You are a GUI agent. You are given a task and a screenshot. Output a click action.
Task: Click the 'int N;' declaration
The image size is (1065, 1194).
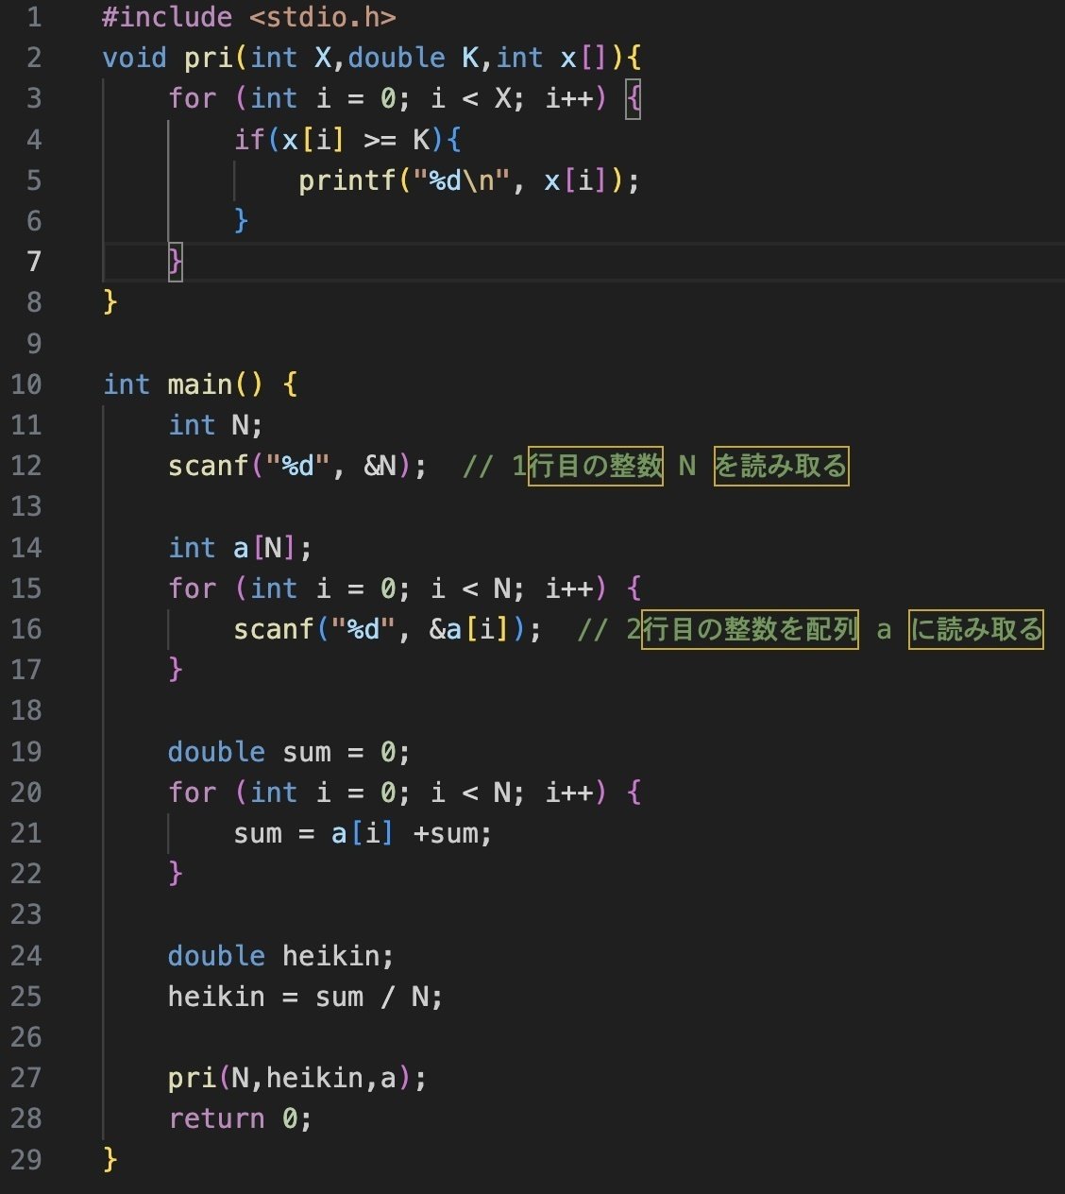click(x=215, y=425)
